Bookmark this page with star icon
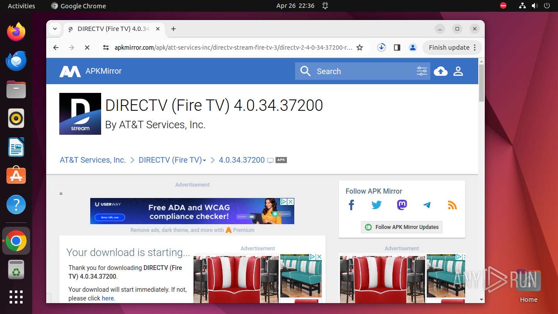Viewport: 558px width, 314px height. (x=360, y=48)
